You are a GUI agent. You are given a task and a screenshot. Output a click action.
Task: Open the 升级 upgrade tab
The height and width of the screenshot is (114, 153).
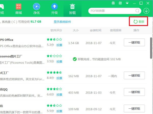pos(55,9)
